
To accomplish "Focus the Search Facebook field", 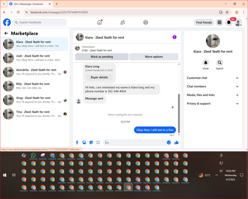I will [x=40, y=22].
